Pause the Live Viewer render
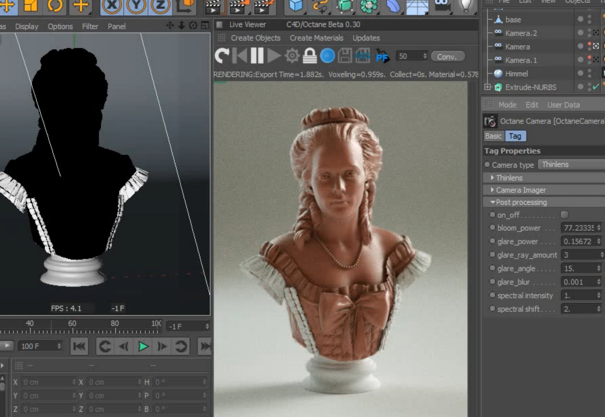 click(x=257, y=56)
